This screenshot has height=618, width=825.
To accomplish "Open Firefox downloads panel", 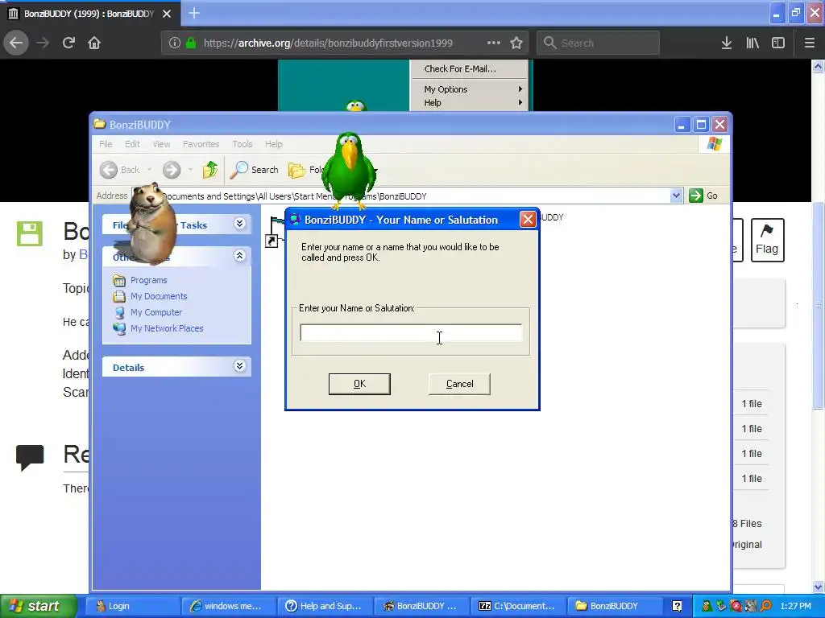I will click(x=727, y=43).
